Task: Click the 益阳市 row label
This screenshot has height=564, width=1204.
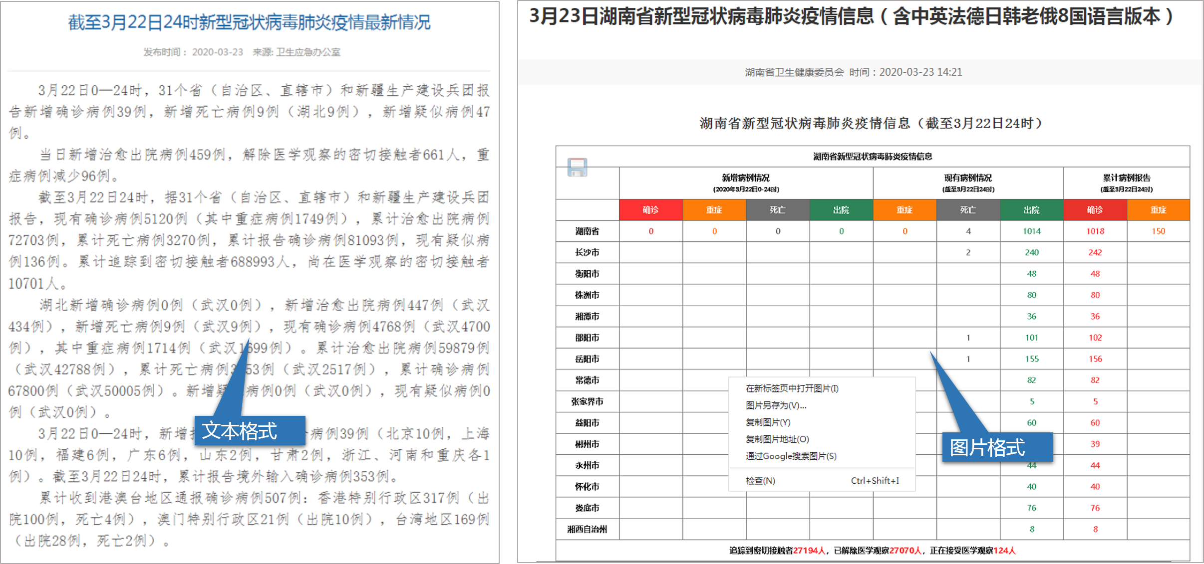Action: coord(588,423)
